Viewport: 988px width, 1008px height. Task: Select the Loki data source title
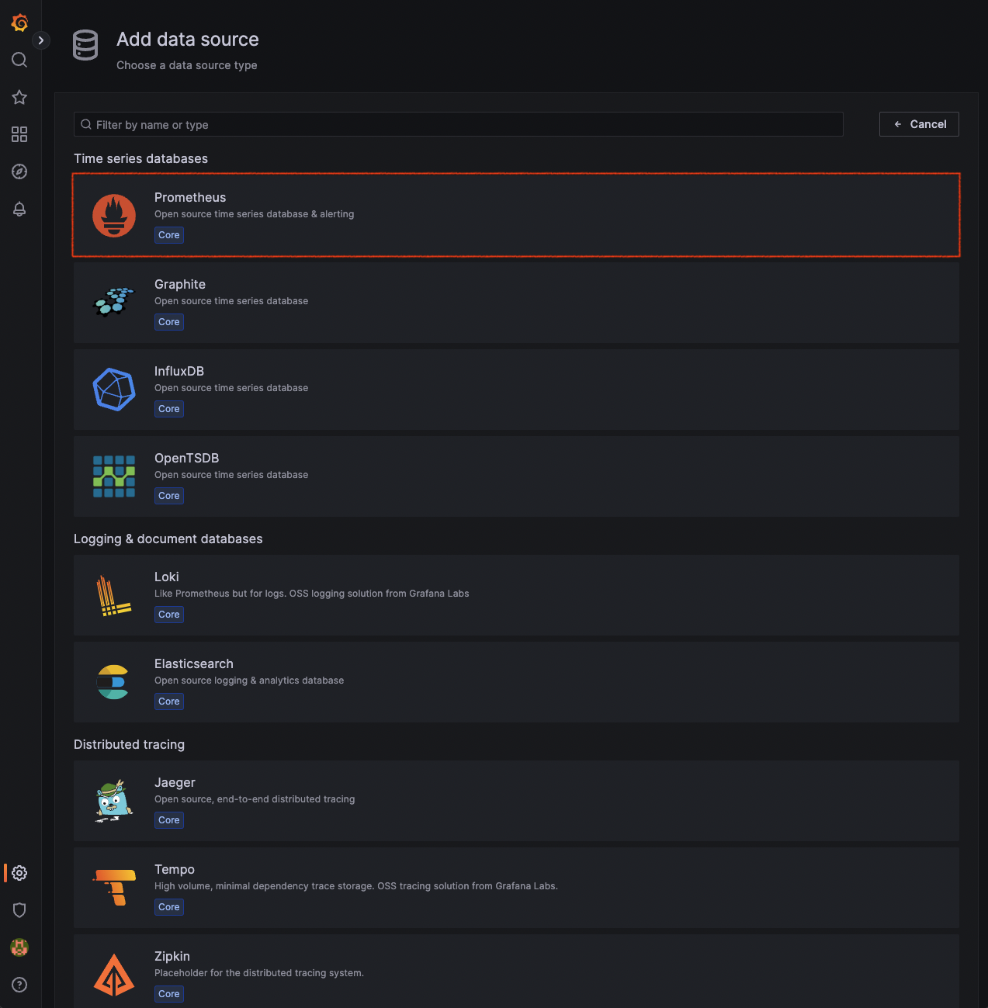pyautogui.click(x=167, y=577)
